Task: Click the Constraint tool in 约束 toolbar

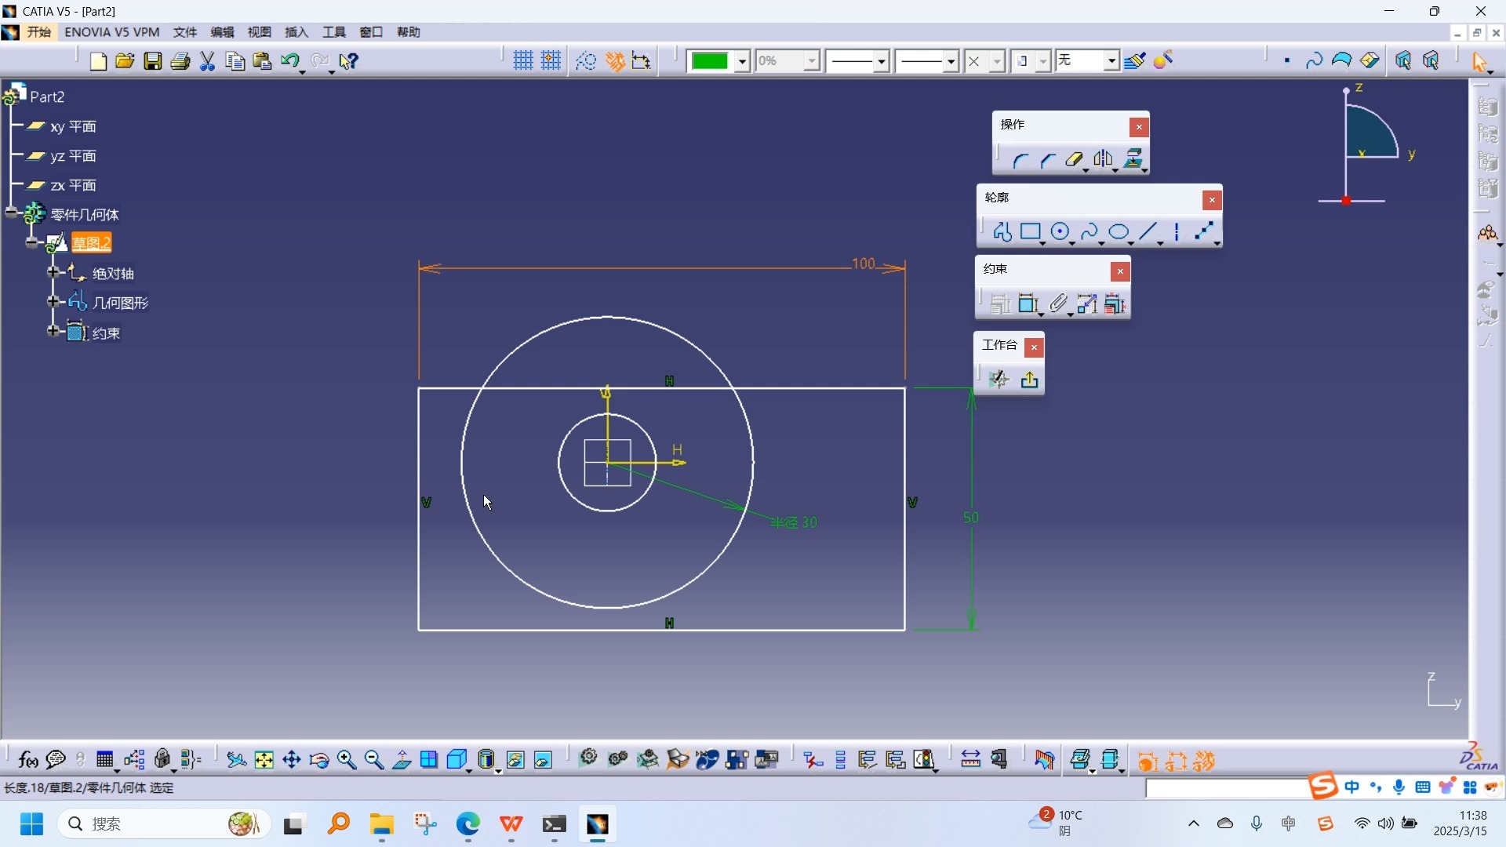Action: point(1029,304)
